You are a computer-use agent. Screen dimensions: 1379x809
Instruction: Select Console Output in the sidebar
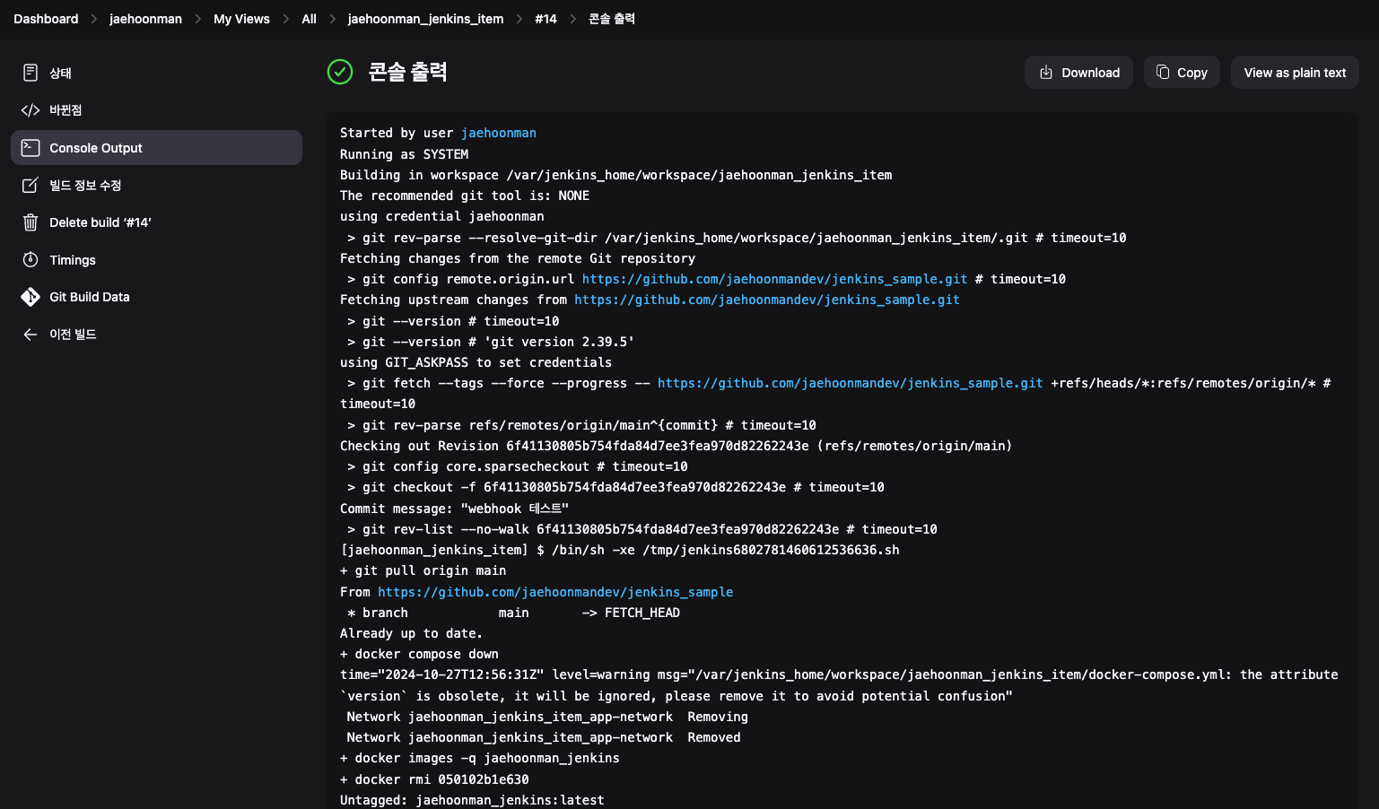pos(156,148)
